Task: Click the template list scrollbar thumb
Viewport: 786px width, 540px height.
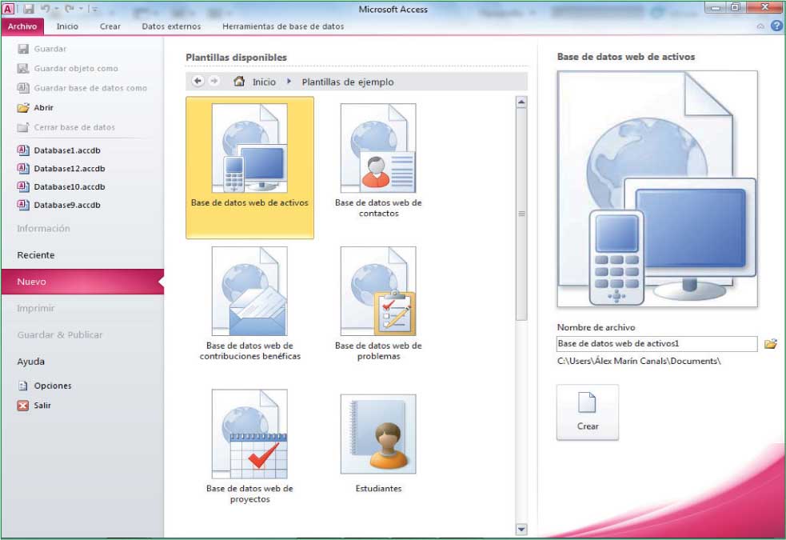Action: click(x=521, y=214)
